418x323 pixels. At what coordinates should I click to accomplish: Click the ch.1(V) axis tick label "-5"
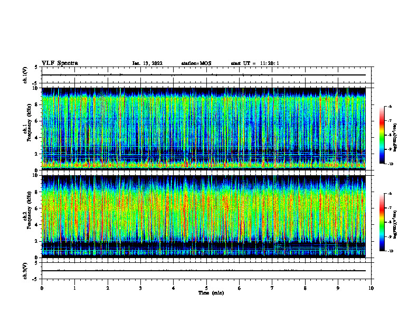[x=35, y=84]
